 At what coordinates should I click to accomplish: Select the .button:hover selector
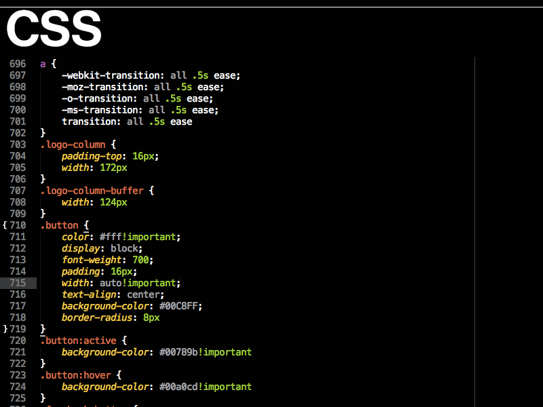[75, 375]
